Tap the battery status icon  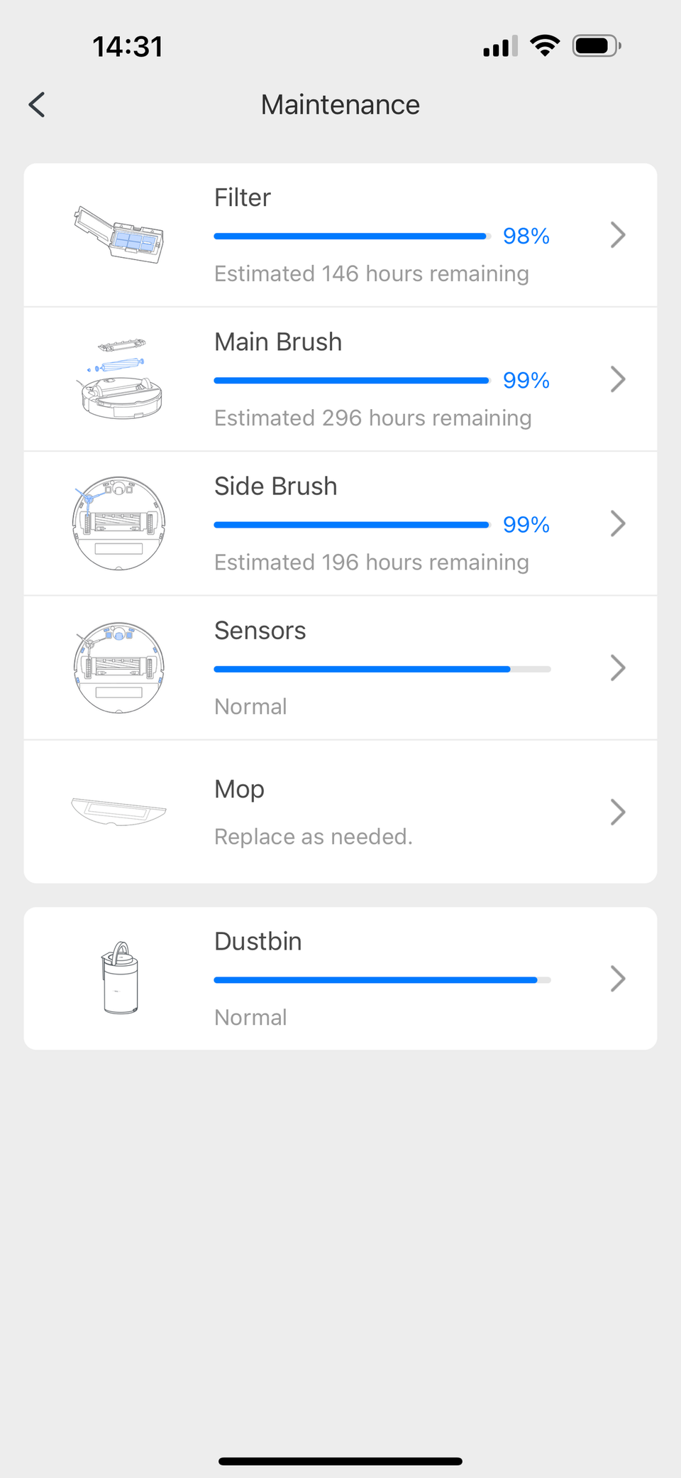pos(597,46)
